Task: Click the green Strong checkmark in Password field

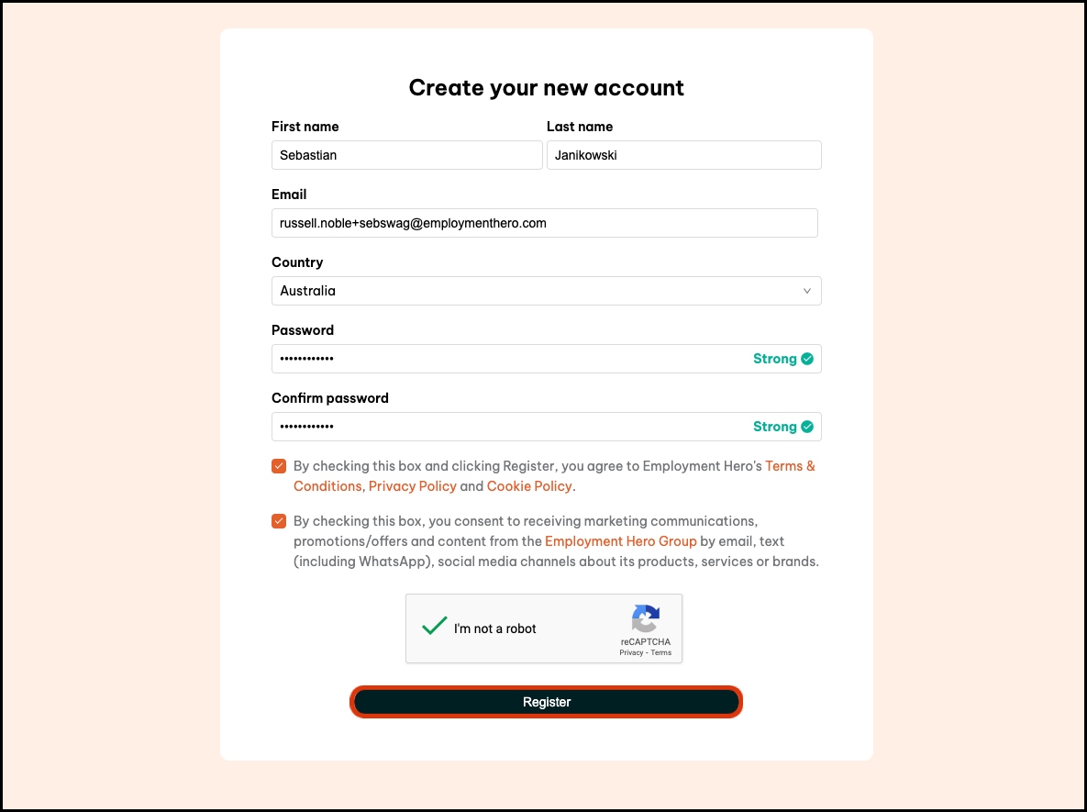Action: point(807,359)
